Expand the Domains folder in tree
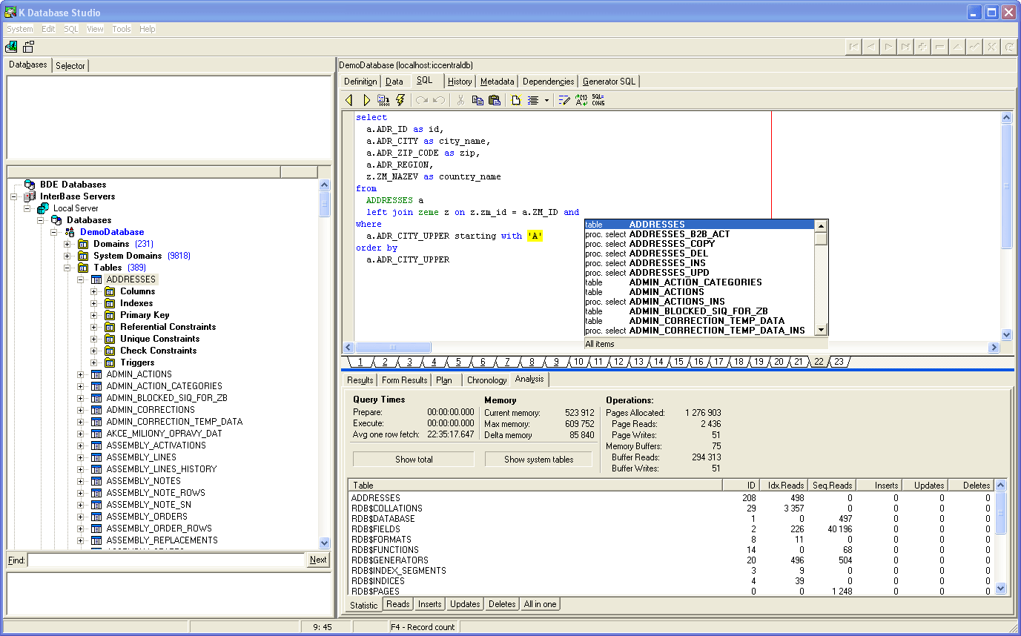Viewport: 1021px width, 636px height. pos(67,244)
